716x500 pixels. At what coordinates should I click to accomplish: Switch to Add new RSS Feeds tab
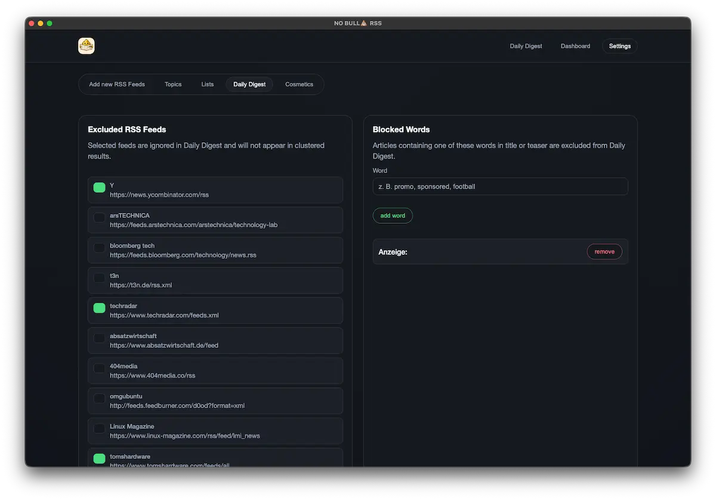116,84
